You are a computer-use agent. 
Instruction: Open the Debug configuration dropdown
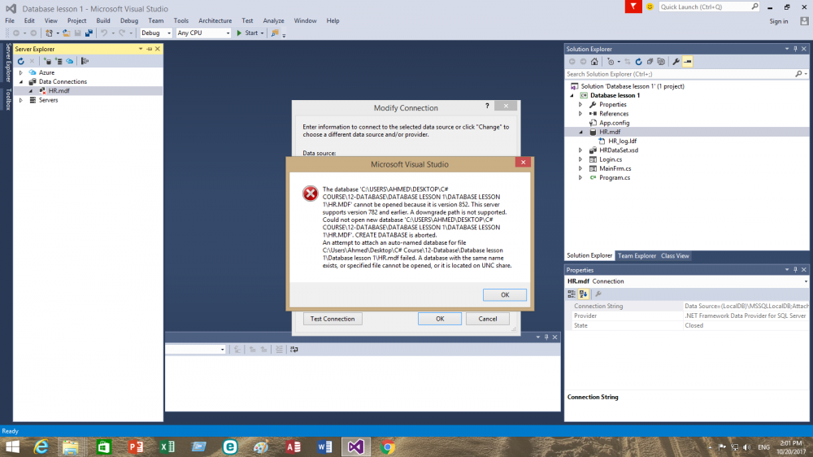point(169,33)
